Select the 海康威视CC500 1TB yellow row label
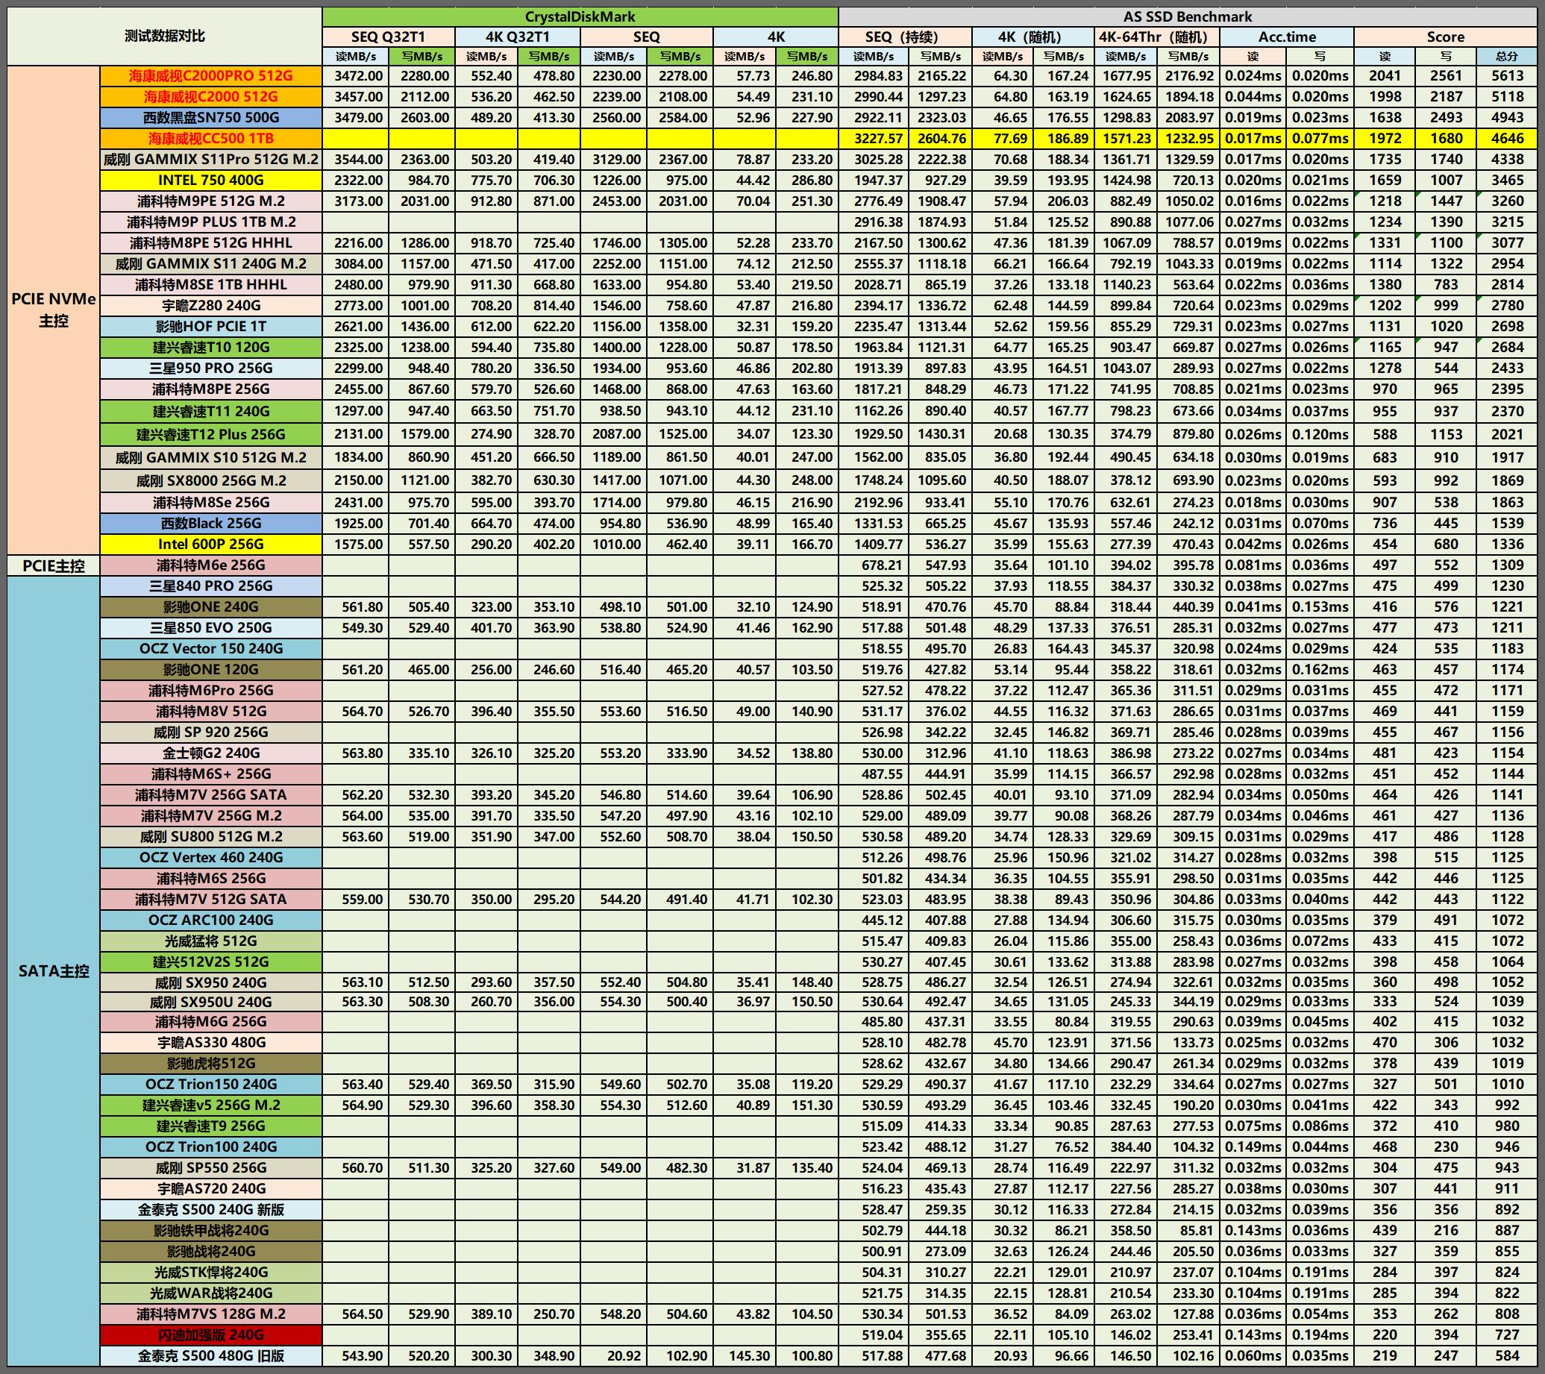Viewport: 1545px width, 1374px height. pyautogui.click(x=210, y=138)
